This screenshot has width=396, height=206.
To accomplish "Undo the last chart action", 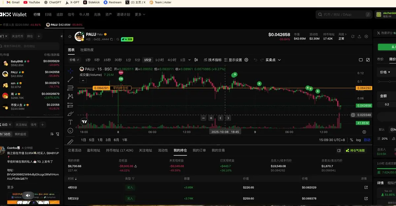I will (255, 60).
